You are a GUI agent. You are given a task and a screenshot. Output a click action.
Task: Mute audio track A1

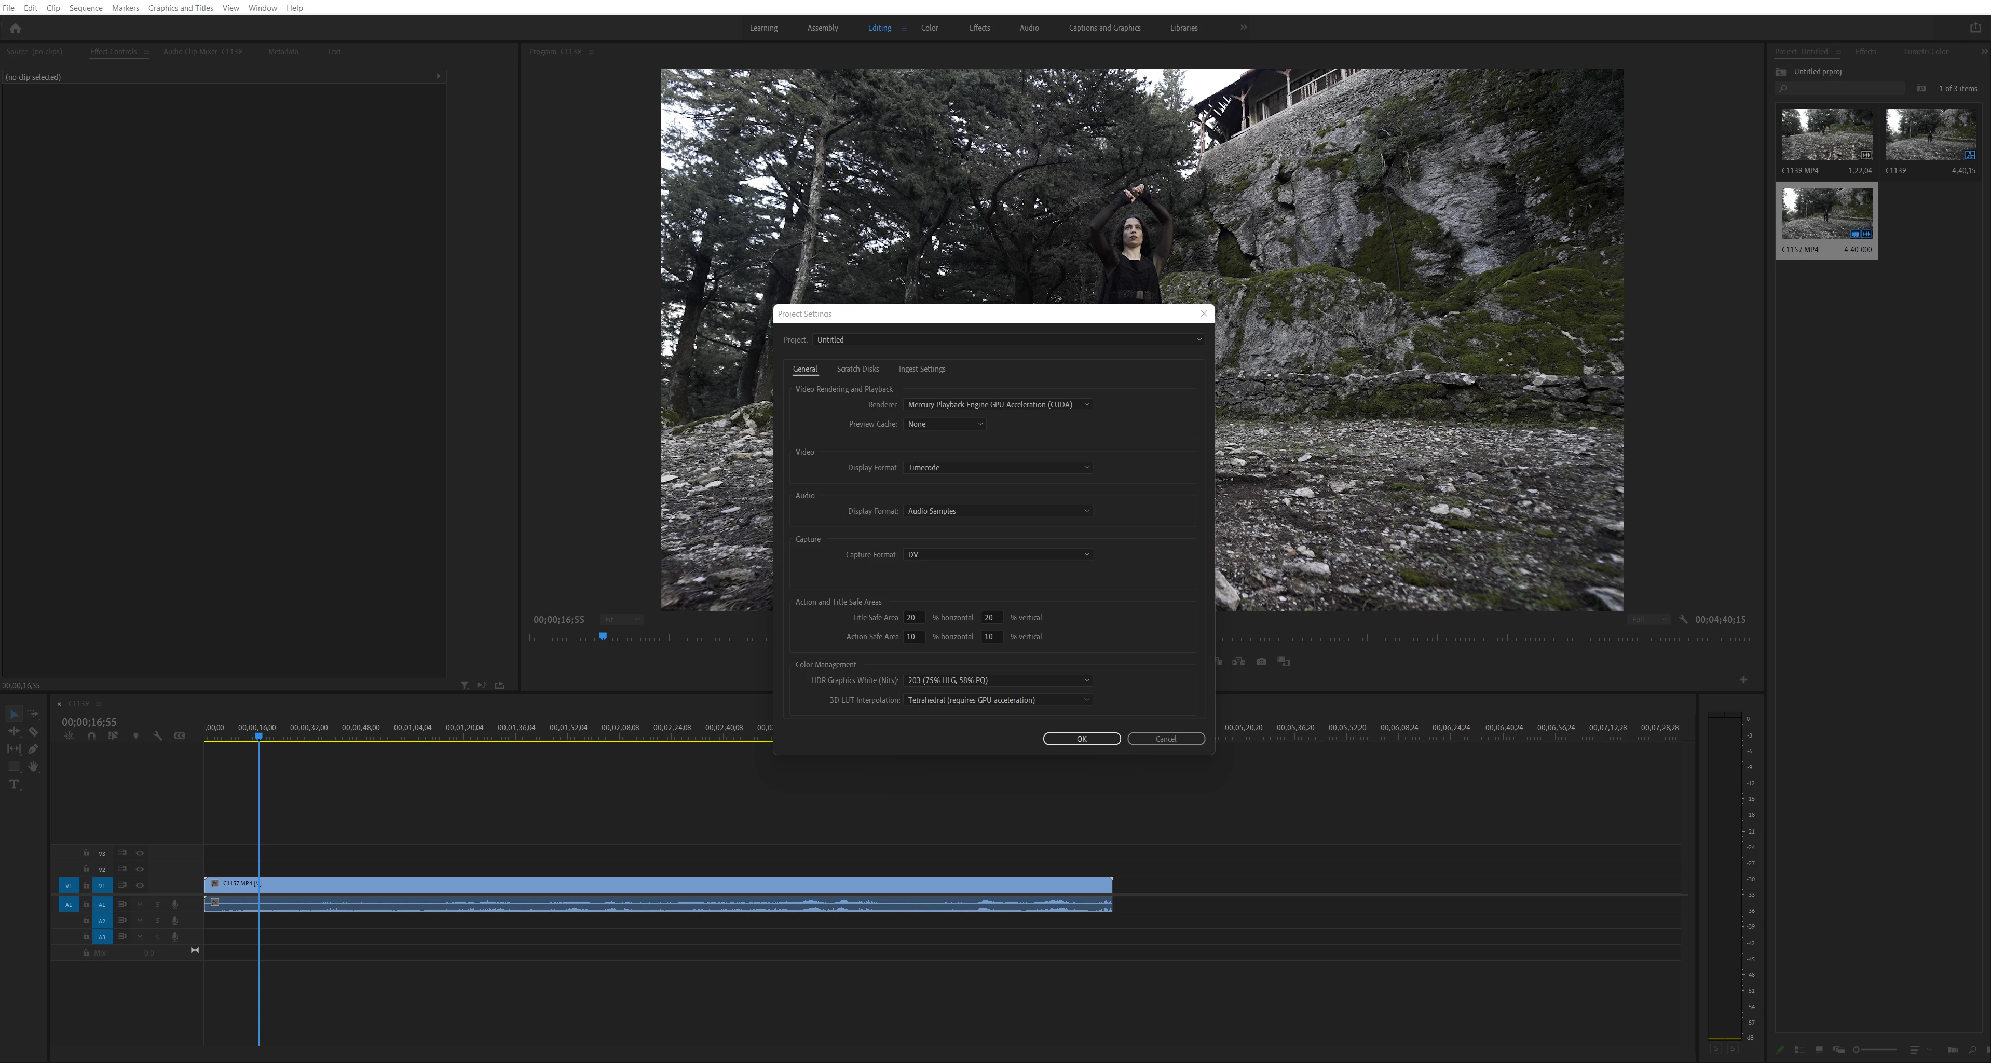pos(140,905)
